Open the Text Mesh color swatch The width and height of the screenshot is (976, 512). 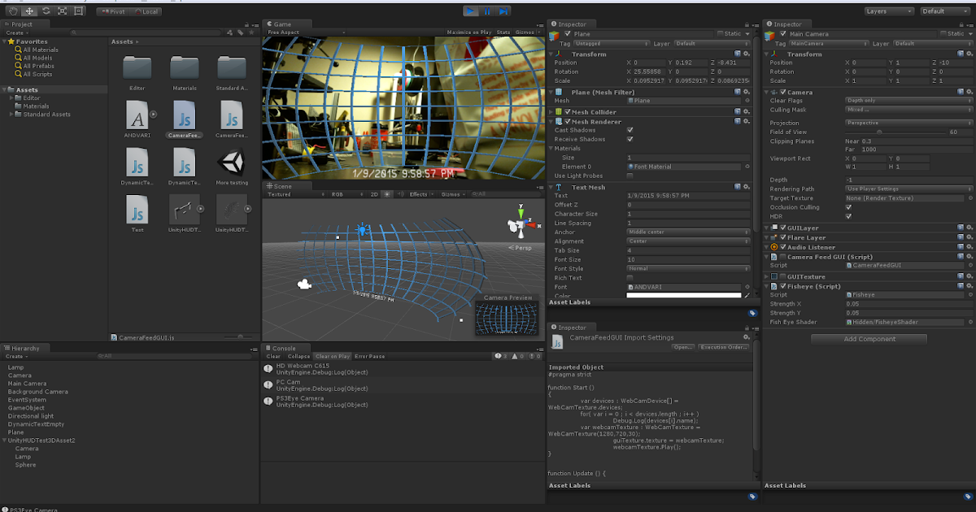683,296
